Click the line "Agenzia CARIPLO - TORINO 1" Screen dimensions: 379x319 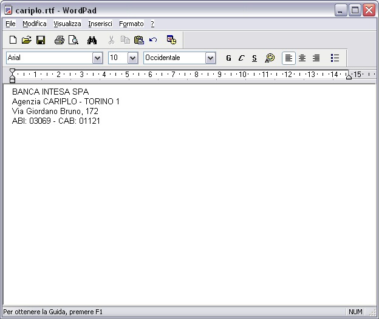pos(66,102)
